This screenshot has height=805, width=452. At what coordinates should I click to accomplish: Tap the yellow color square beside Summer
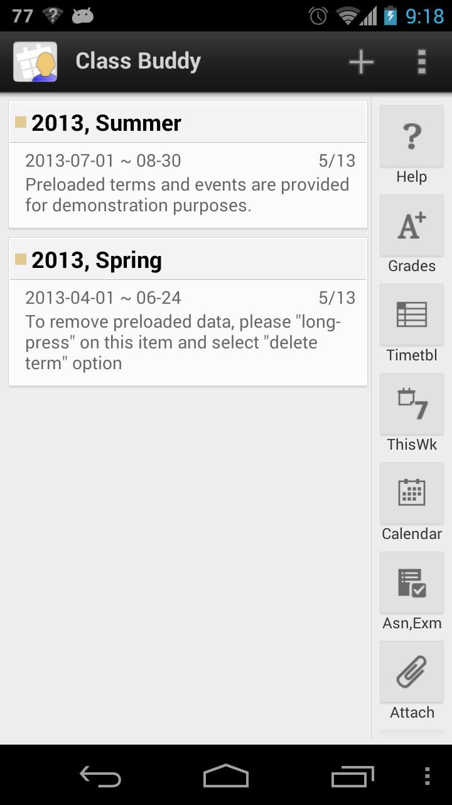pyautogui.click(x=21, y=122)
